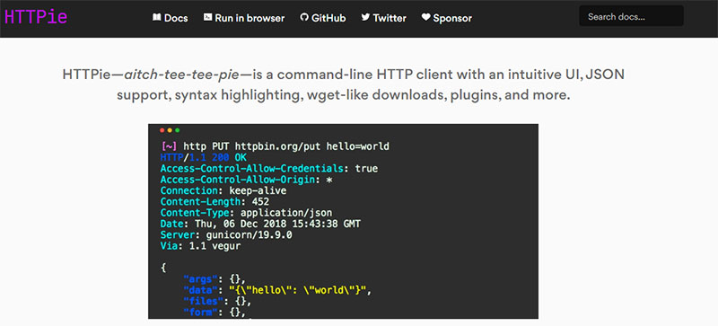
Task: Click the 'Date: Thu, 06 Dec 2018' line
Action: (260, 224)
